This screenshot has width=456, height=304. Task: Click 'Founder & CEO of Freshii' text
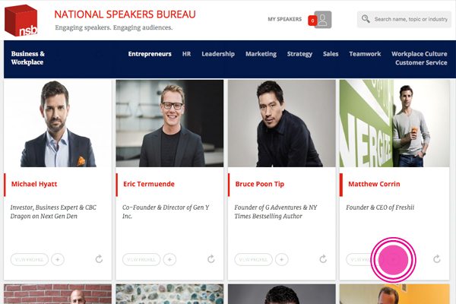click(x=380, y=207)
